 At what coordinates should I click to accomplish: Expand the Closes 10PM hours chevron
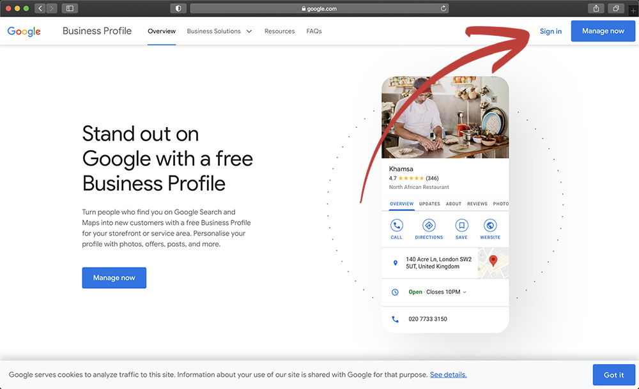click(465, 292)
